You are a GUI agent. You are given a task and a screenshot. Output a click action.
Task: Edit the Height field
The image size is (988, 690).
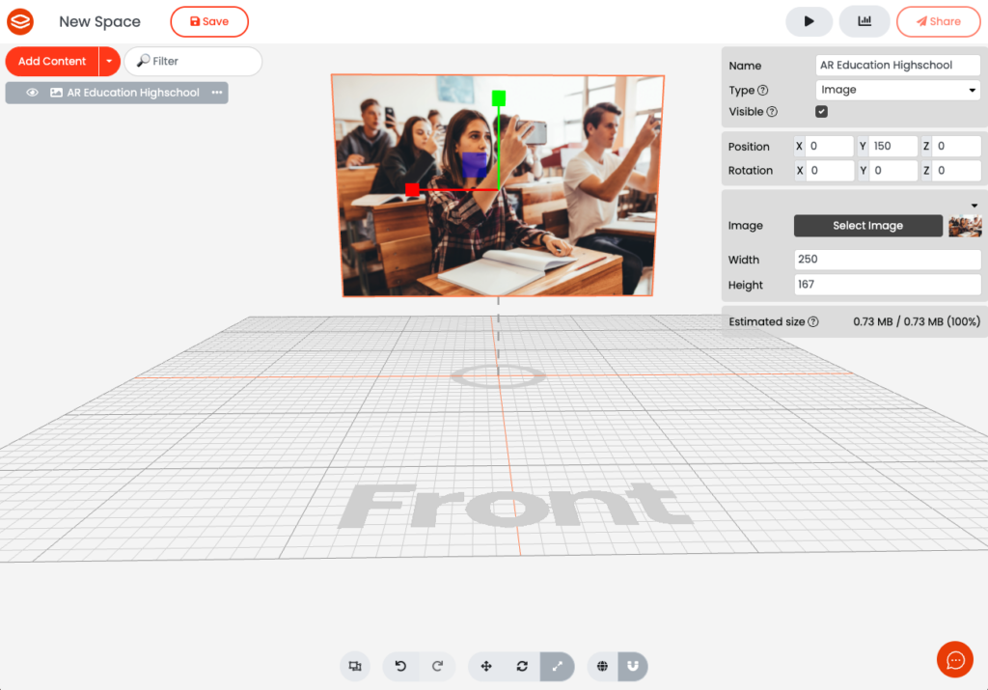tap(888, 284)
